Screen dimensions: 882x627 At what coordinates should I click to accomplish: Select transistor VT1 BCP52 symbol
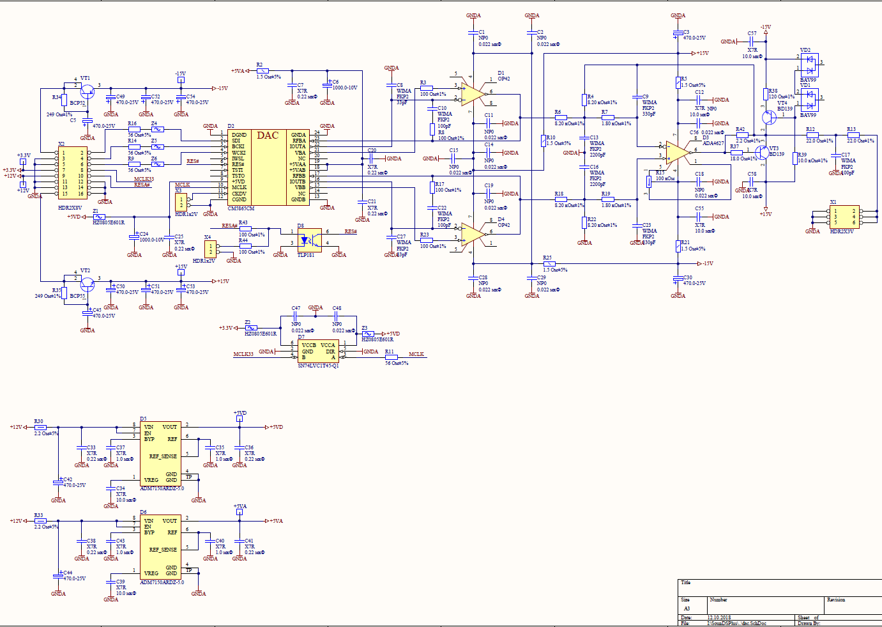point(86,92)
